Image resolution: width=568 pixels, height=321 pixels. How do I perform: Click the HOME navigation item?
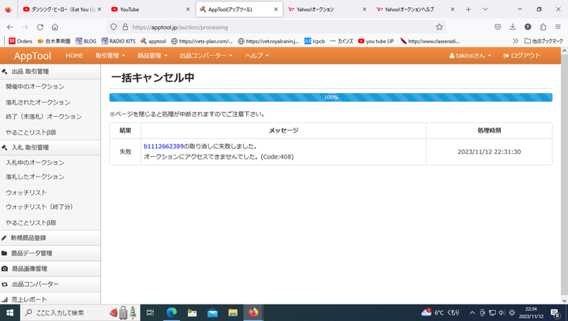(x=74, y=55)
